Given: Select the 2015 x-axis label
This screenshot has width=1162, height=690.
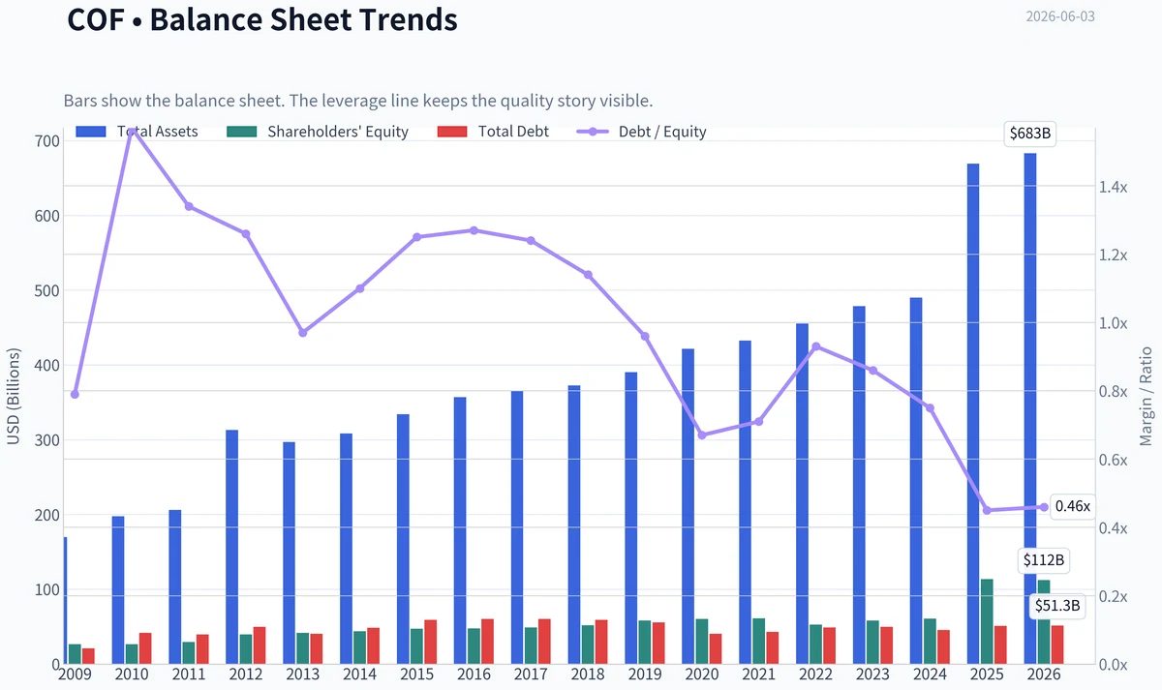Looking at the screenshot, I should coord(416,674).
